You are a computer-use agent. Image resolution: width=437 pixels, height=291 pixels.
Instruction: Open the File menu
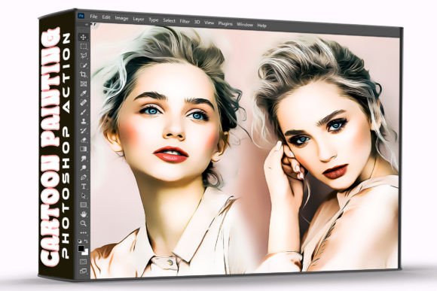coord(93,17)
